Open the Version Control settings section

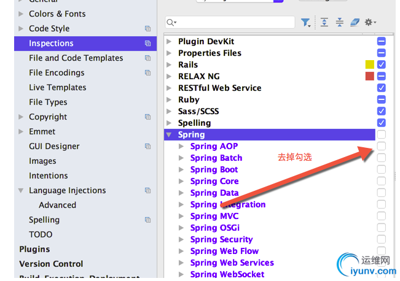coord(51,264)
